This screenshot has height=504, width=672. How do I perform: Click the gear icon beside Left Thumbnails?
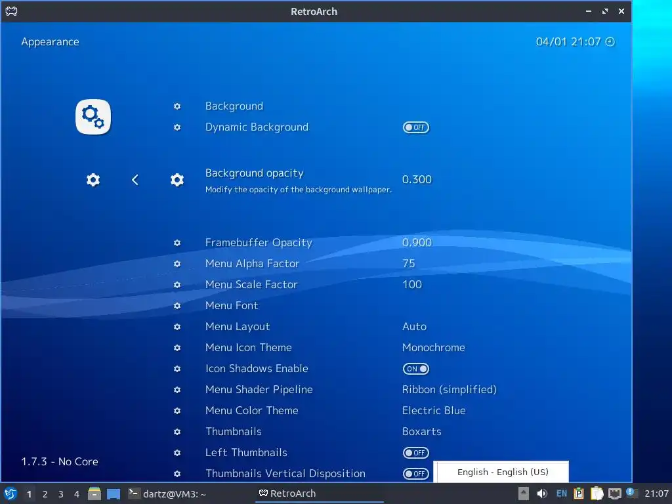coord(177,453)
